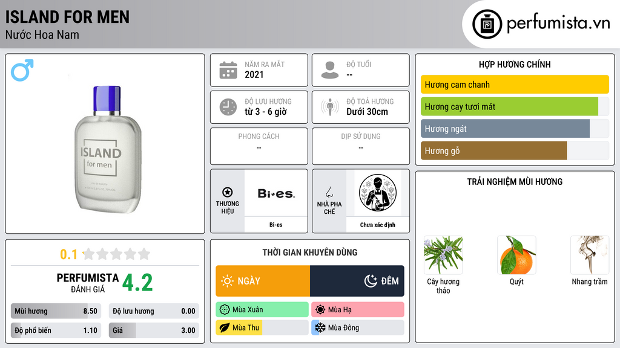This screenshot has height=348, width=620.
Task: Click the NHÀ PHA CHẾ label
Action: pos(329,208)
